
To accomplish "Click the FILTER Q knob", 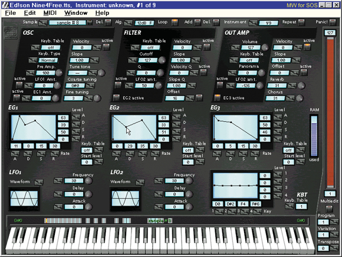I will tap(160, 73).
